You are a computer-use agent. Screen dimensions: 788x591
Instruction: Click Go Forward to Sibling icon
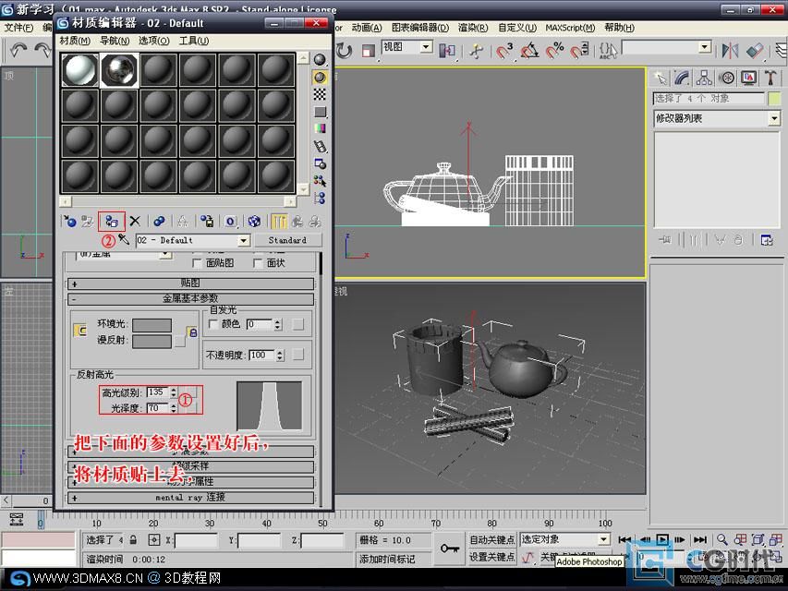coord(315,221)
